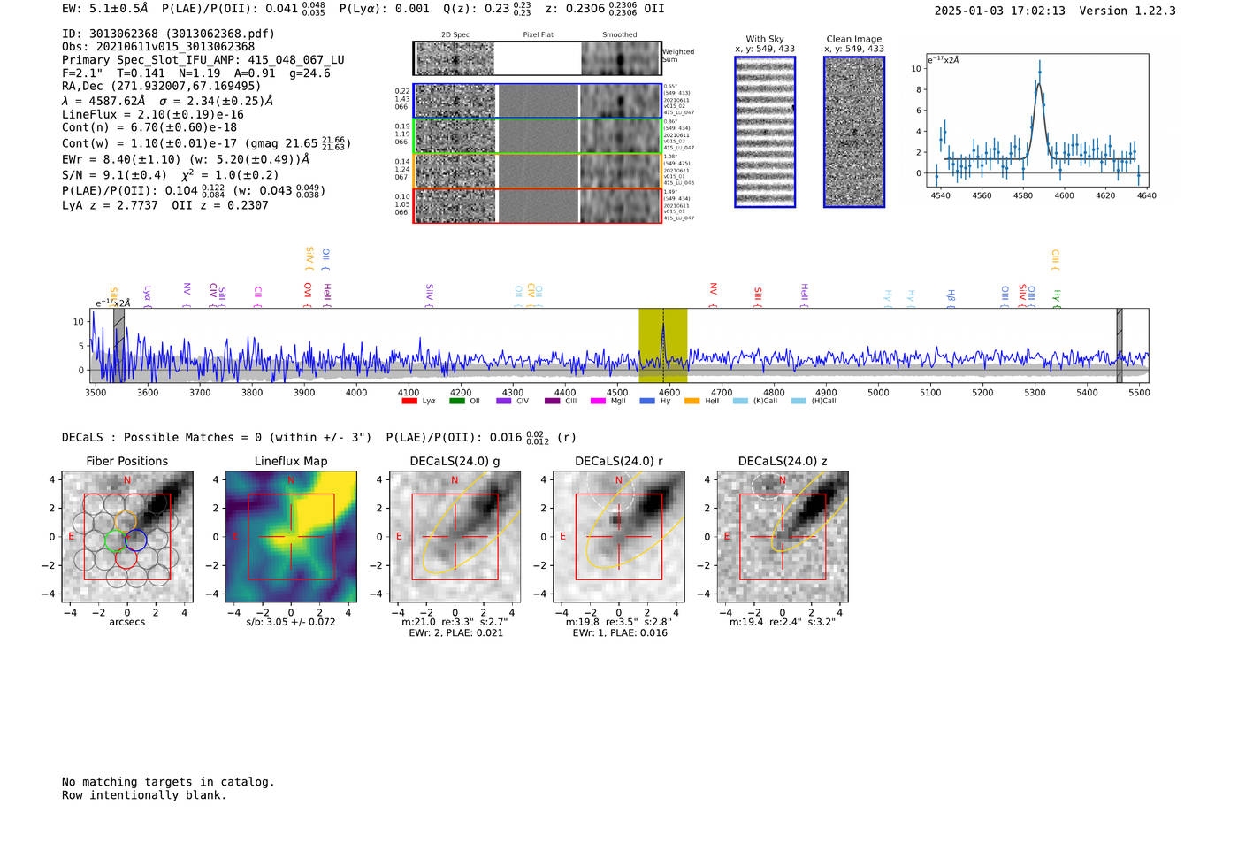Screen dimensions: 1238x843
Task: Click the Pixel Flat column header
Action: tap(538, 35)
